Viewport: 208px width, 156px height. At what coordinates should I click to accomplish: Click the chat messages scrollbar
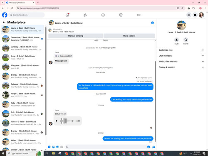155,101
